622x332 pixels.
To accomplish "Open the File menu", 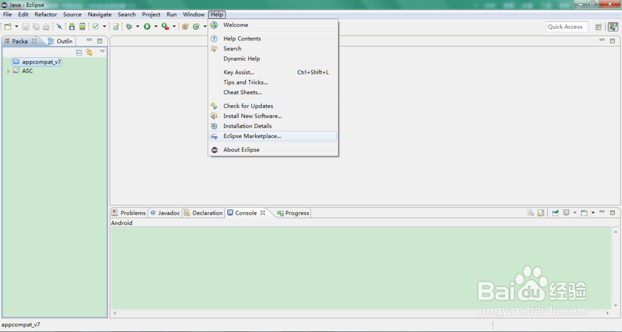I will click(x=7, y=14).
